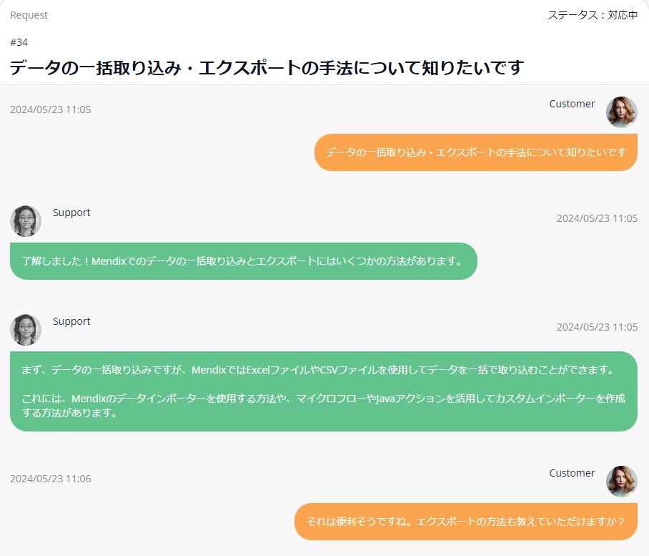Click the ステータス：対応中 status label
Screen dimensions: 649x556
coord(593,15)
